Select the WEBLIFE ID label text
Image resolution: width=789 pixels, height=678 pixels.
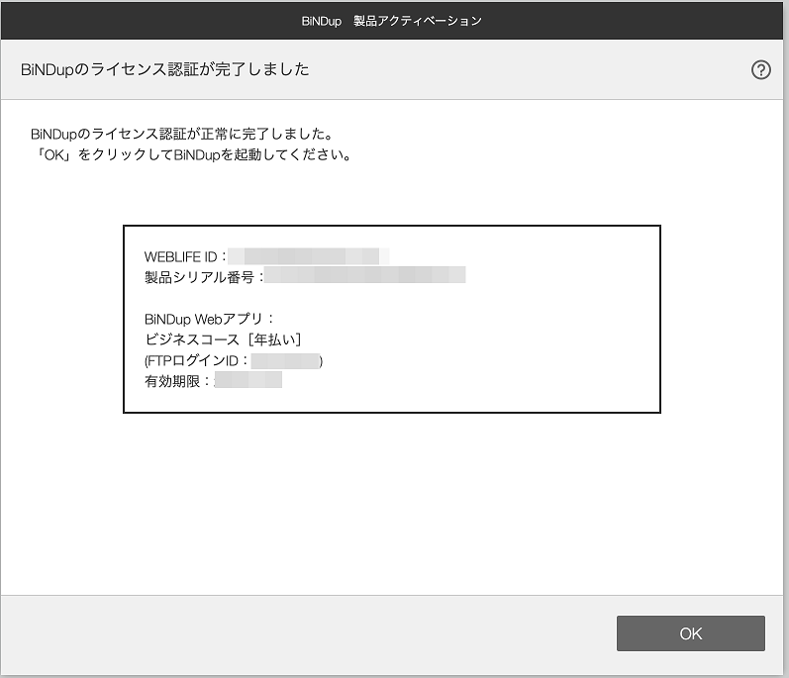click(180, 256)
